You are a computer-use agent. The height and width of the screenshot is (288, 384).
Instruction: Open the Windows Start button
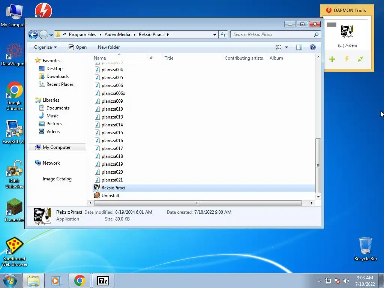(x=10, y=280)
